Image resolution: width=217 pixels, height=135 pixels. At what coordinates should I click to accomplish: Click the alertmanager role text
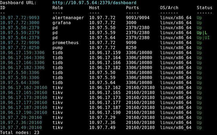68,17
